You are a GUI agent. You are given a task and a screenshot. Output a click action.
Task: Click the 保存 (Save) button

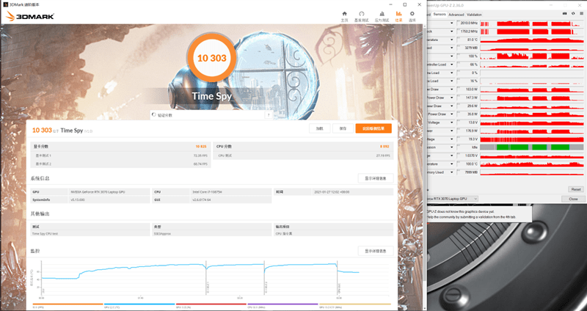pyautogui.click(x=343, y=128)
